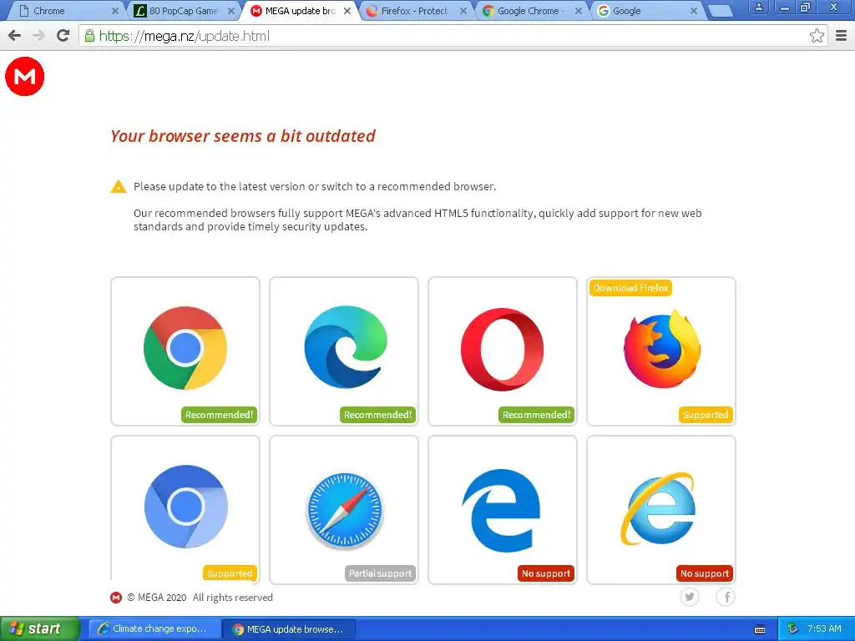Click the green padlock security icon
This screenshot has width=855, height=641.
[x=89, y=36]
